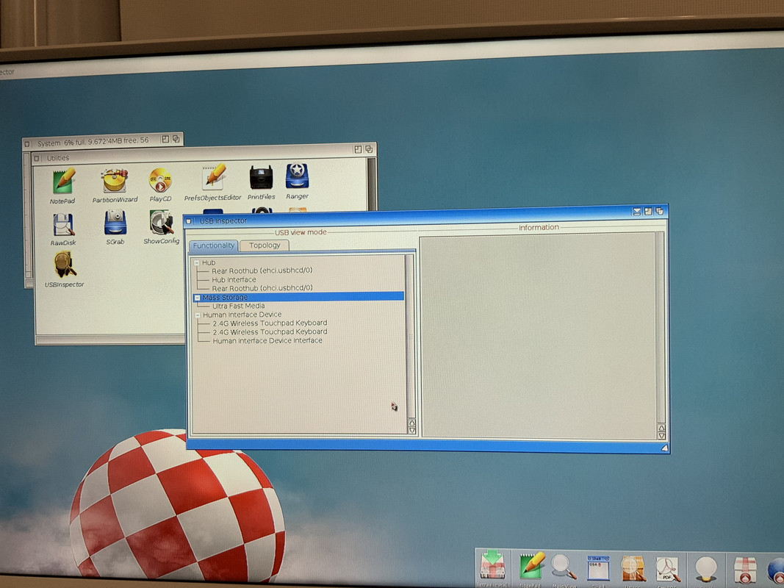Click the System window zoom gadget
784x588 pixels.
[x=165, y=140]
